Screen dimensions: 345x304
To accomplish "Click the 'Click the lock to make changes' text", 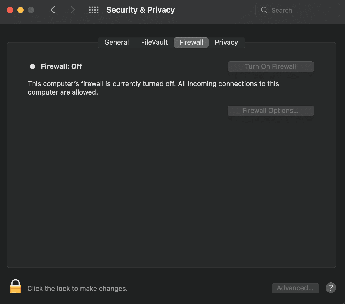I will point(77,289).
